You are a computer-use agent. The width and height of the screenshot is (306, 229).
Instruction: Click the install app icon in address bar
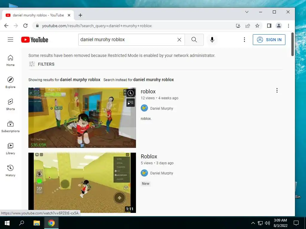click(238, 26)
